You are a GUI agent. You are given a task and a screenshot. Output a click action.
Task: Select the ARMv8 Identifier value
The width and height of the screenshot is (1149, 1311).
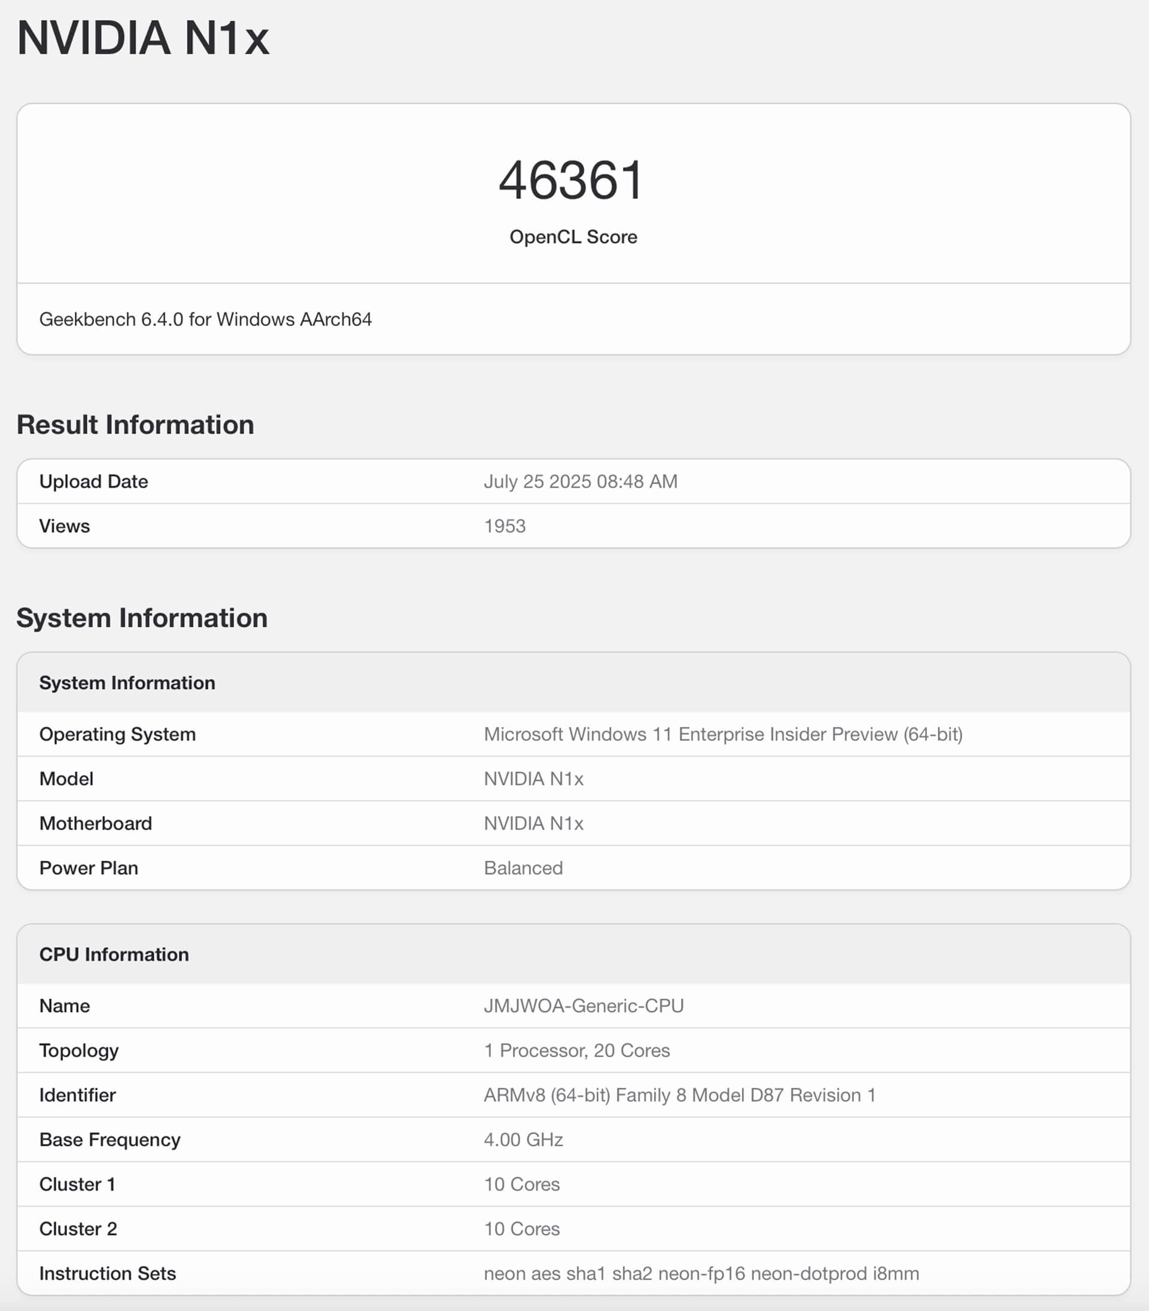(x=680, y=1095)
